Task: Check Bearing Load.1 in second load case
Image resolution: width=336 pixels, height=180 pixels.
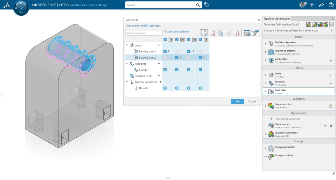Action: click(177, 51)
